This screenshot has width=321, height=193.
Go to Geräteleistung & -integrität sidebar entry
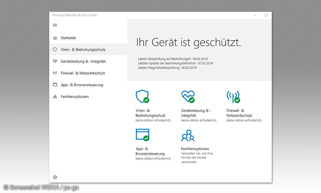coord(88,61)
